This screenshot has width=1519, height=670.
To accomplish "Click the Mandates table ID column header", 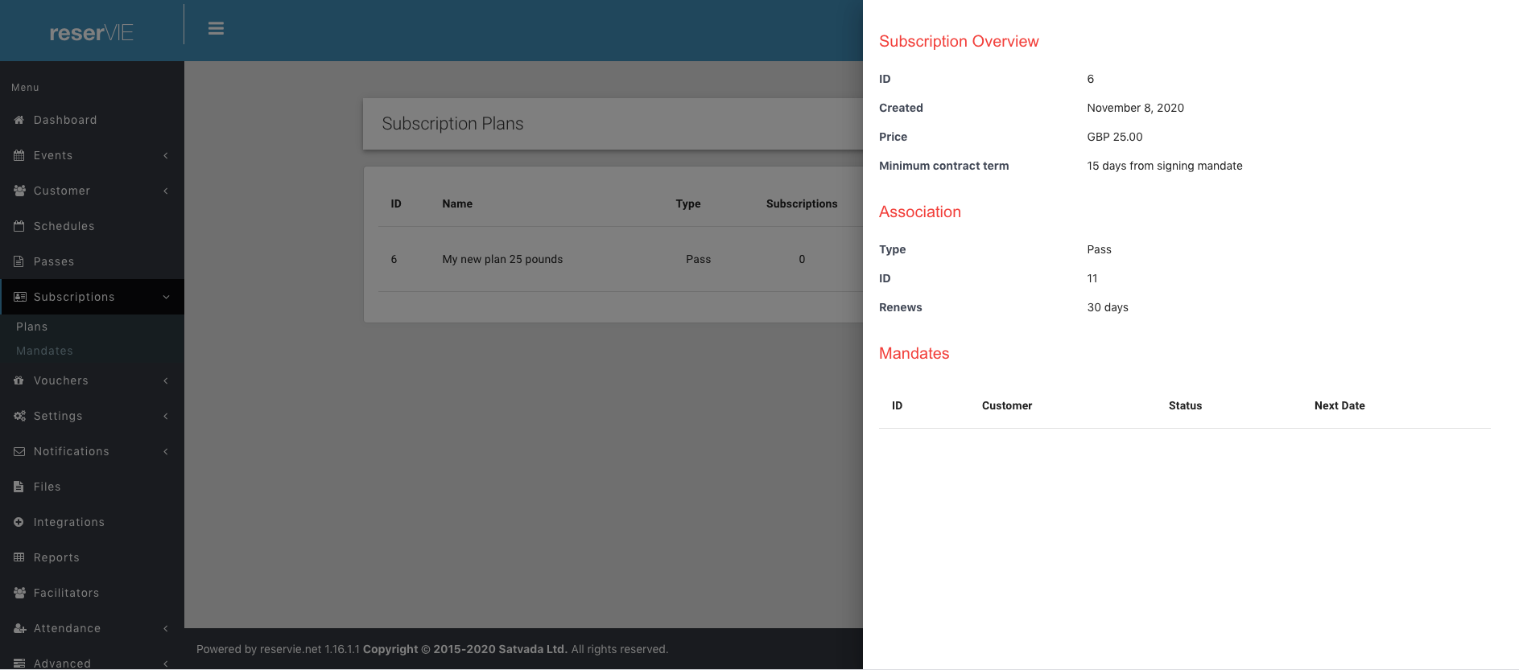I will click(x=897, y=405).
